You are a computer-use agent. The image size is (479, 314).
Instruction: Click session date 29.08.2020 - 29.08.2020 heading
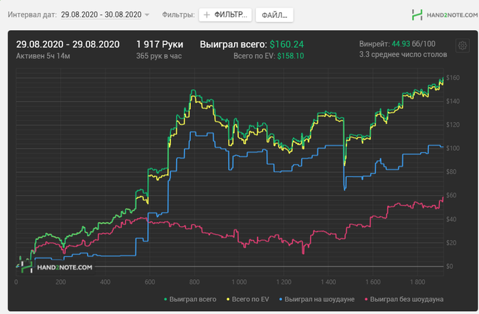pyautogui.click(x=68, y=45)
